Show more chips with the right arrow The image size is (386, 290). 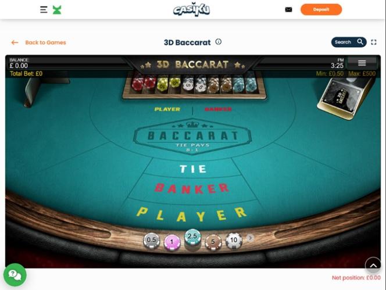(251, 238)
